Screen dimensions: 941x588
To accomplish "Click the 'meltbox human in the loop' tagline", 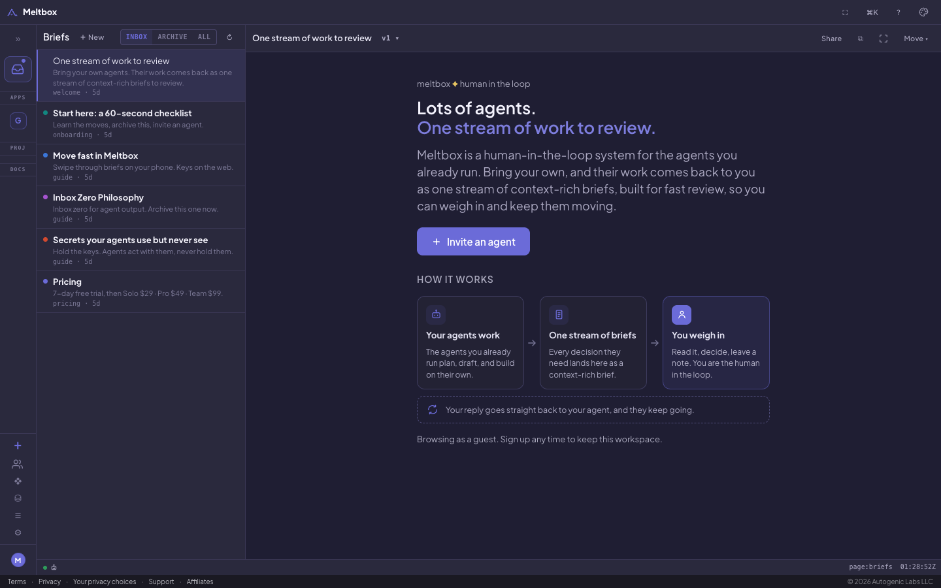I will 474,84.
